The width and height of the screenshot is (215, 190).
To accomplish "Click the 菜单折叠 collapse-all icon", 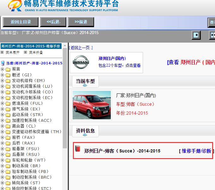I will (x=25, y=52).
